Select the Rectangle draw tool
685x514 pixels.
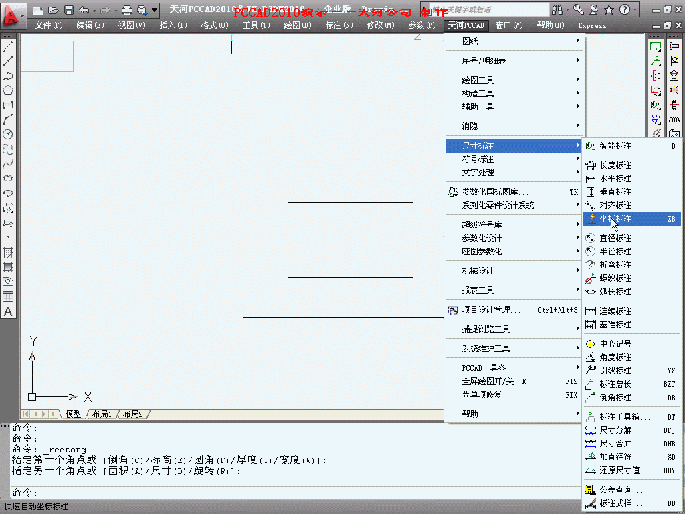tap(8, 105)
